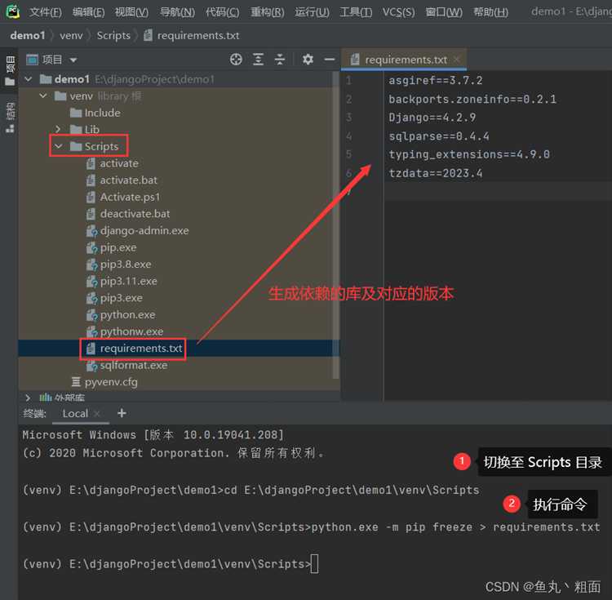Select django-admin.exe file icon
Viewport: 612px width, 600px height.
(91, 231)
